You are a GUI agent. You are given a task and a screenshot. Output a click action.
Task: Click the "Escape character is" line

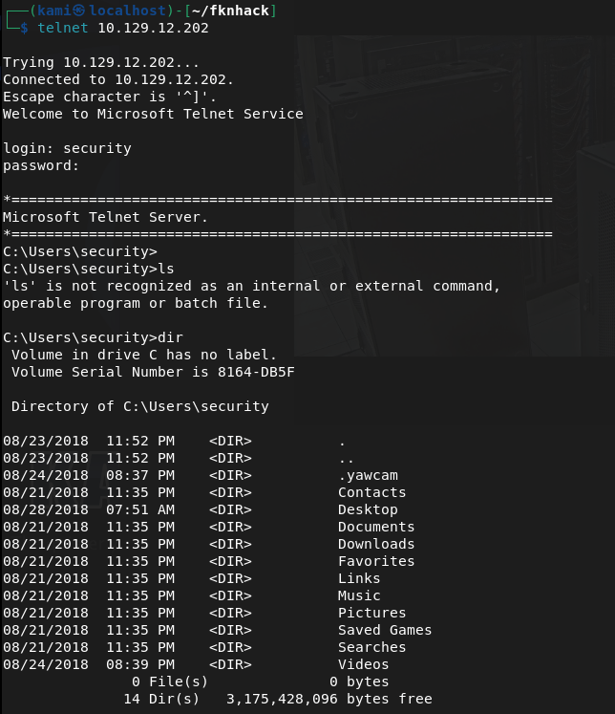(110, 97)
